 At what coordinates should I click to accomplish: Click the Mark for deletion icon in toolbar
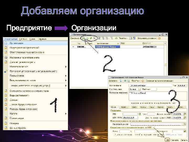94,38
